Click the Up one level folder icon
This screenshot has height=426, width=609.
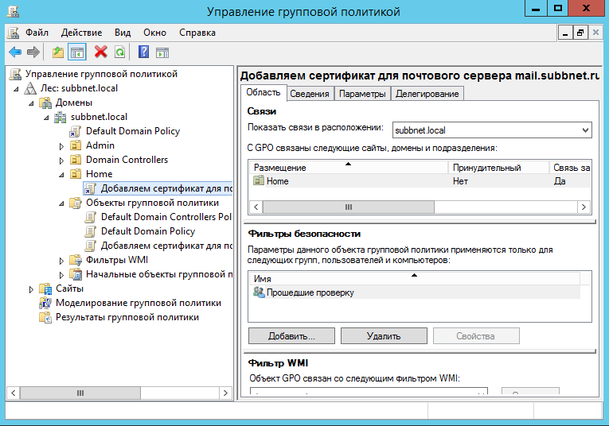(58, 52)
